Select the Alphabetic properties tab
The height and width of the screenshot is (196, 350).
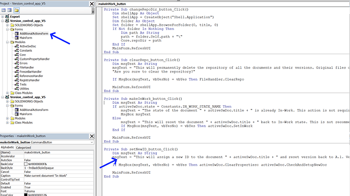pyautogui.click(x=8, y=147)
